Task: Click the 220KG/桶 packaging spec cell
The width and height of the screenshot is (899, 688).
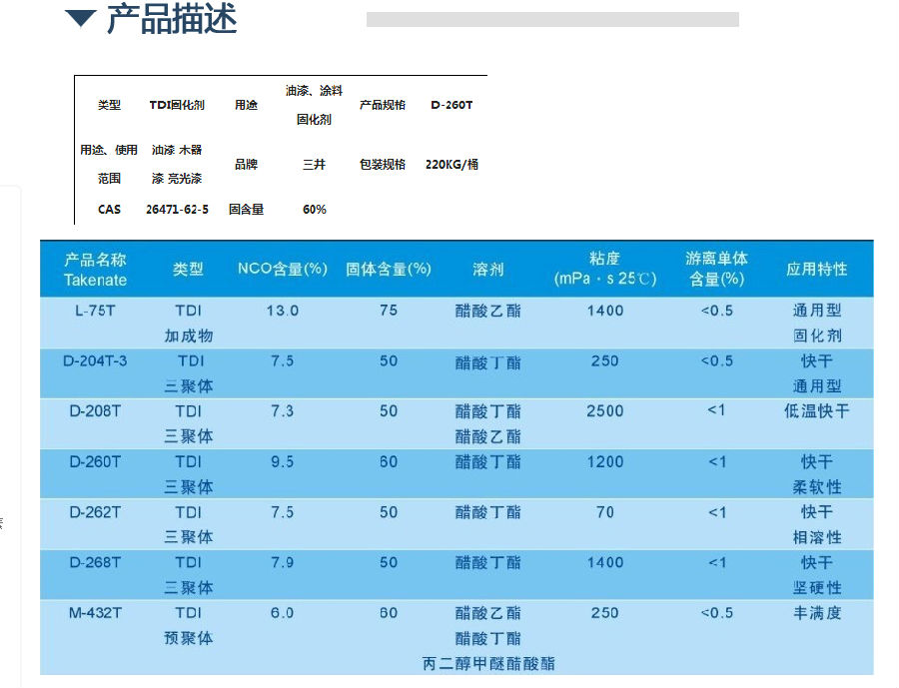Action: coord(451,164)
